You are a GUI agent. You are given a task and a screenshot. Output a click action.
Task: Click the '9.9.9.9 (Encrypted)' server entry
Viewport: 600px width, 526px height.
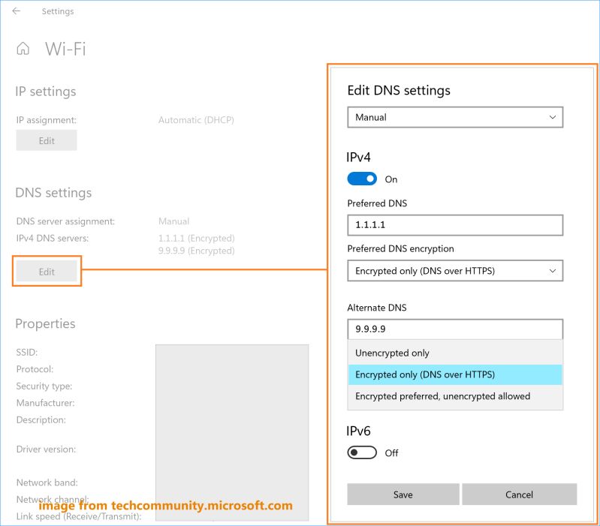(x=196, y=251)
